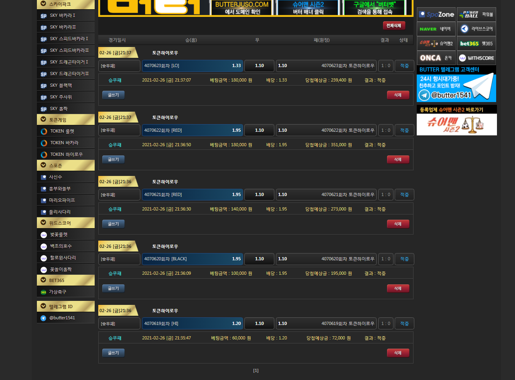This screenshot has height=380, width=515.
Task: Click the Telegram icon beside @butter1541
Action: [x=43, y=318]
